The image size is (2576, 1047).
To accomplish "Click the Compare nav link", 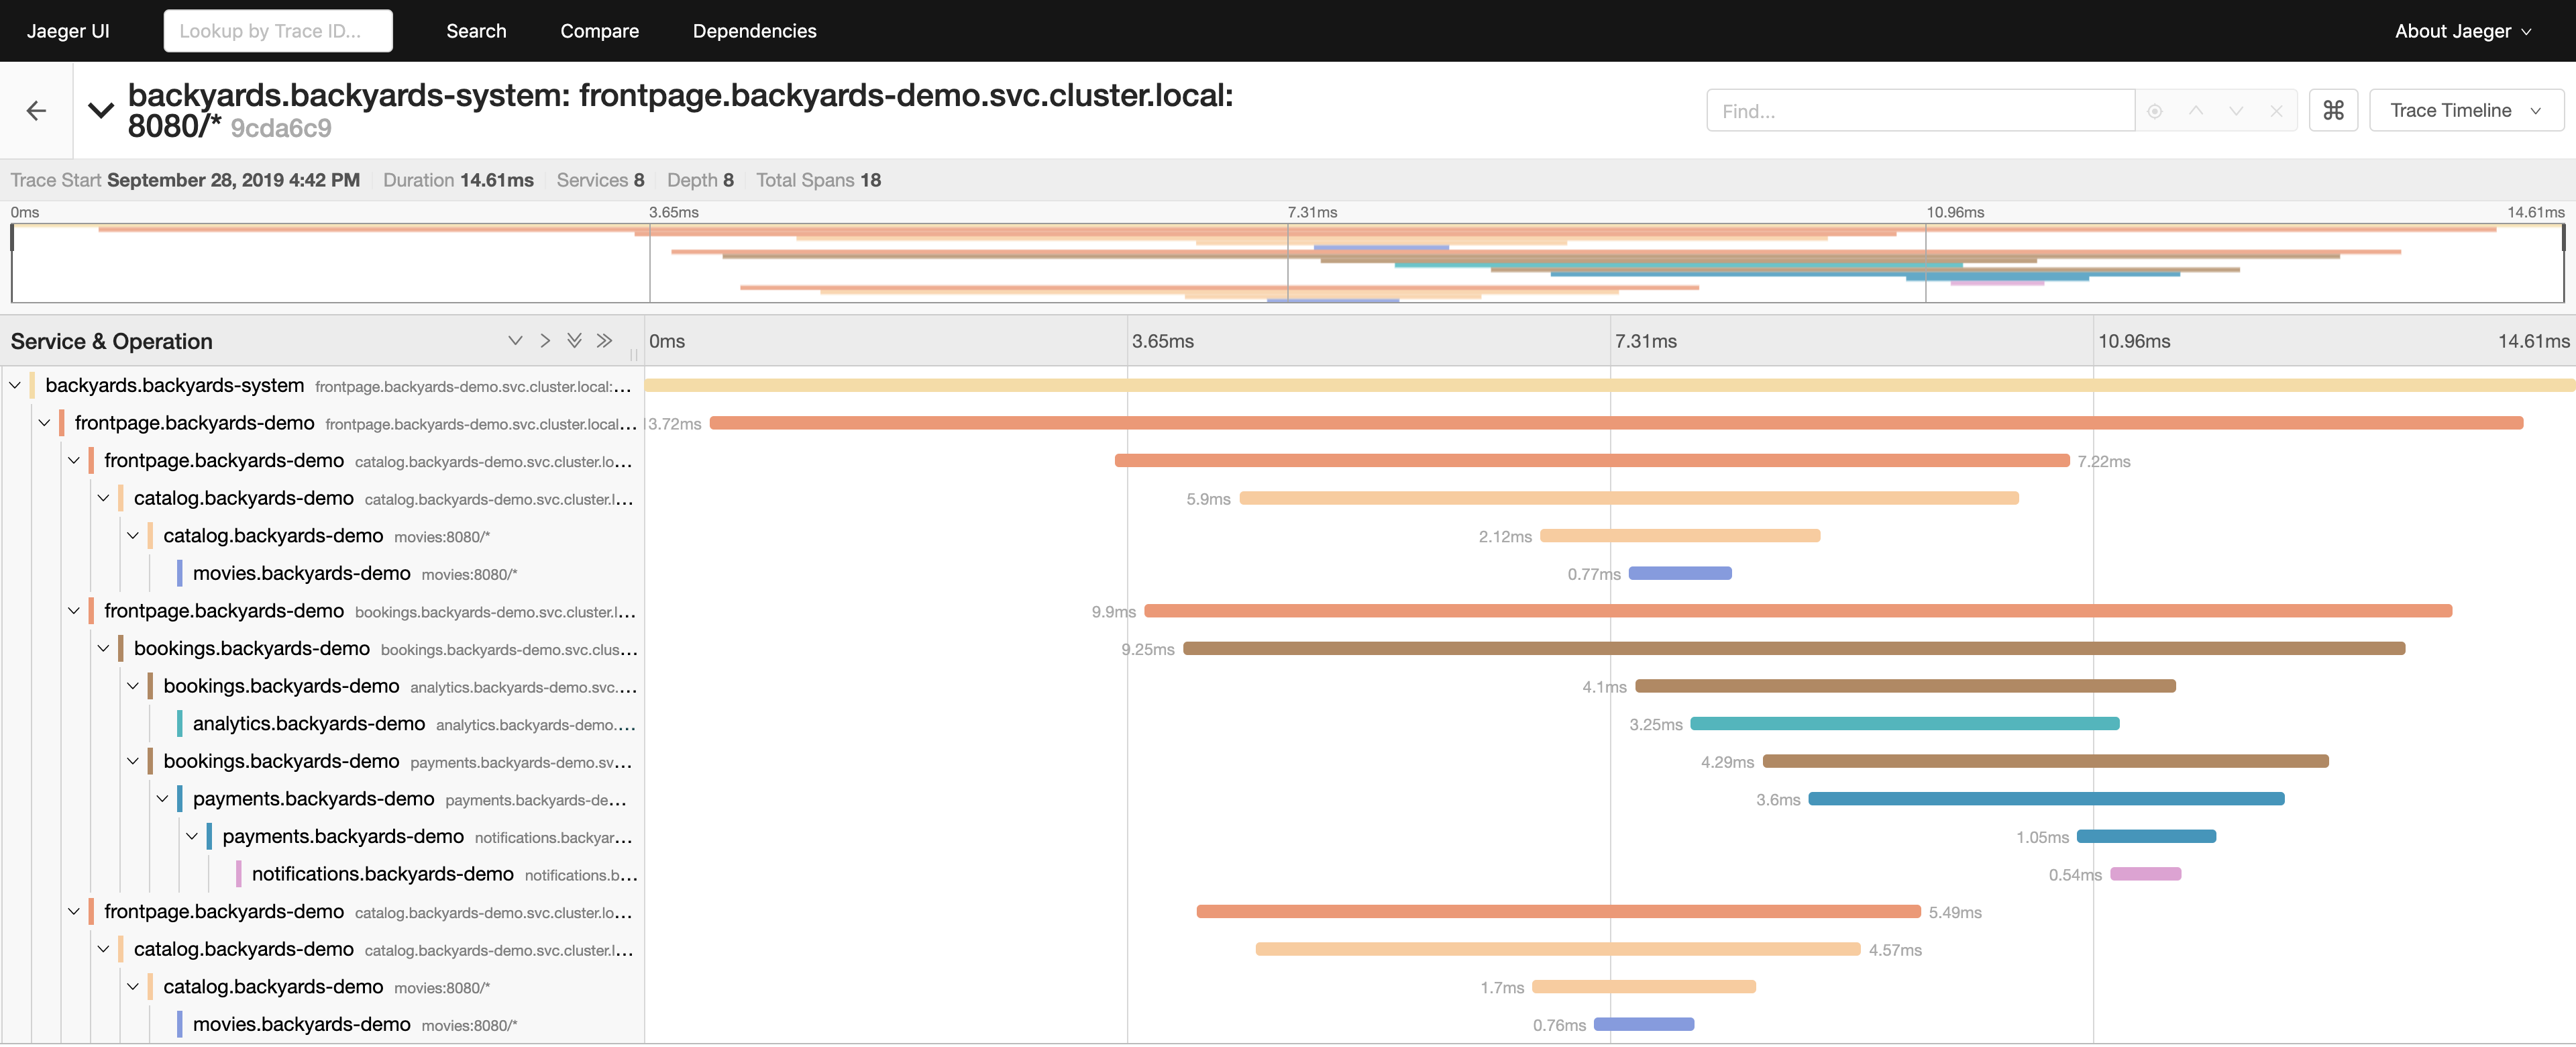I will click(599, 31).
